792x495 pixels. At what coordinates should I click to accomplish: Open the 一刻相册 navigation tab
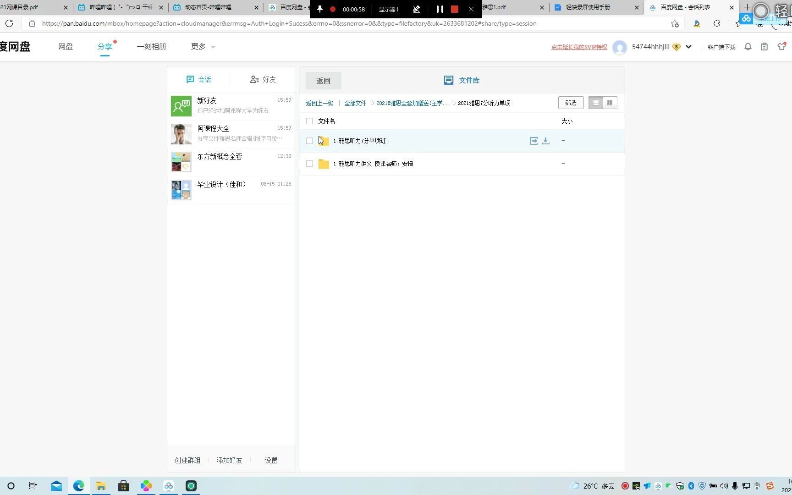tap(152, 47)
